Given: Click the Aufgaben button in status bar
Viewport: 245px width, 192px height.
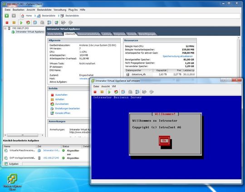Looking at the screenshot, I should pyautogui.click(x=12, y=164).
